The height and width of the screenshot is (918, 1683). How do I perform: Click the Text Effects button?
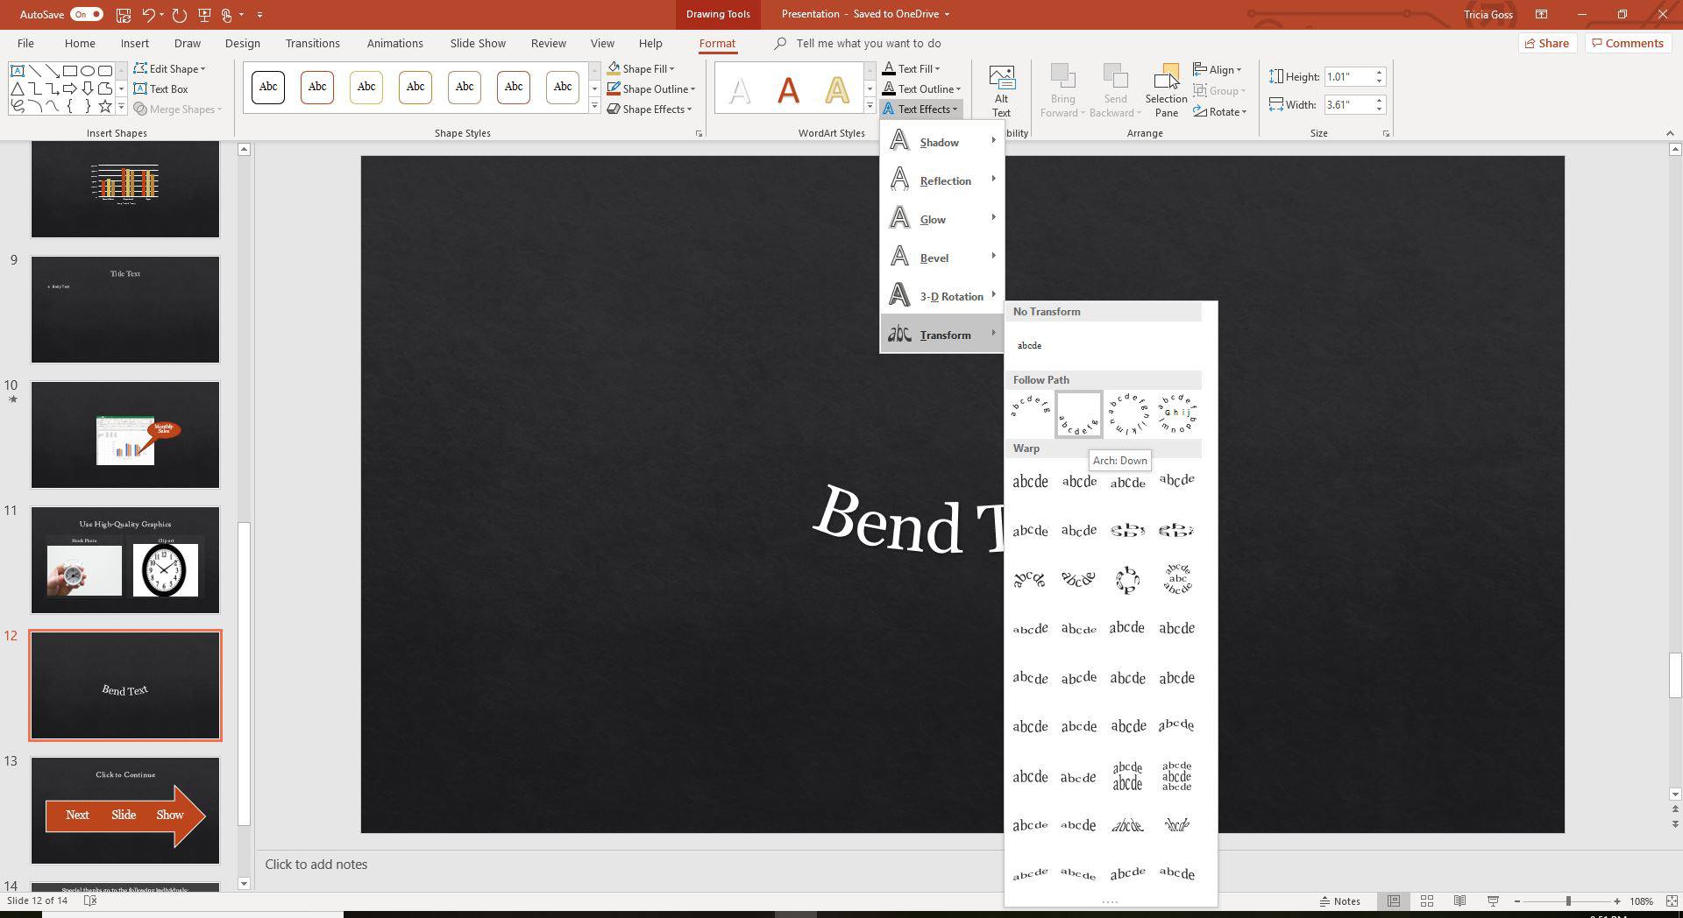tap(922, 109)
